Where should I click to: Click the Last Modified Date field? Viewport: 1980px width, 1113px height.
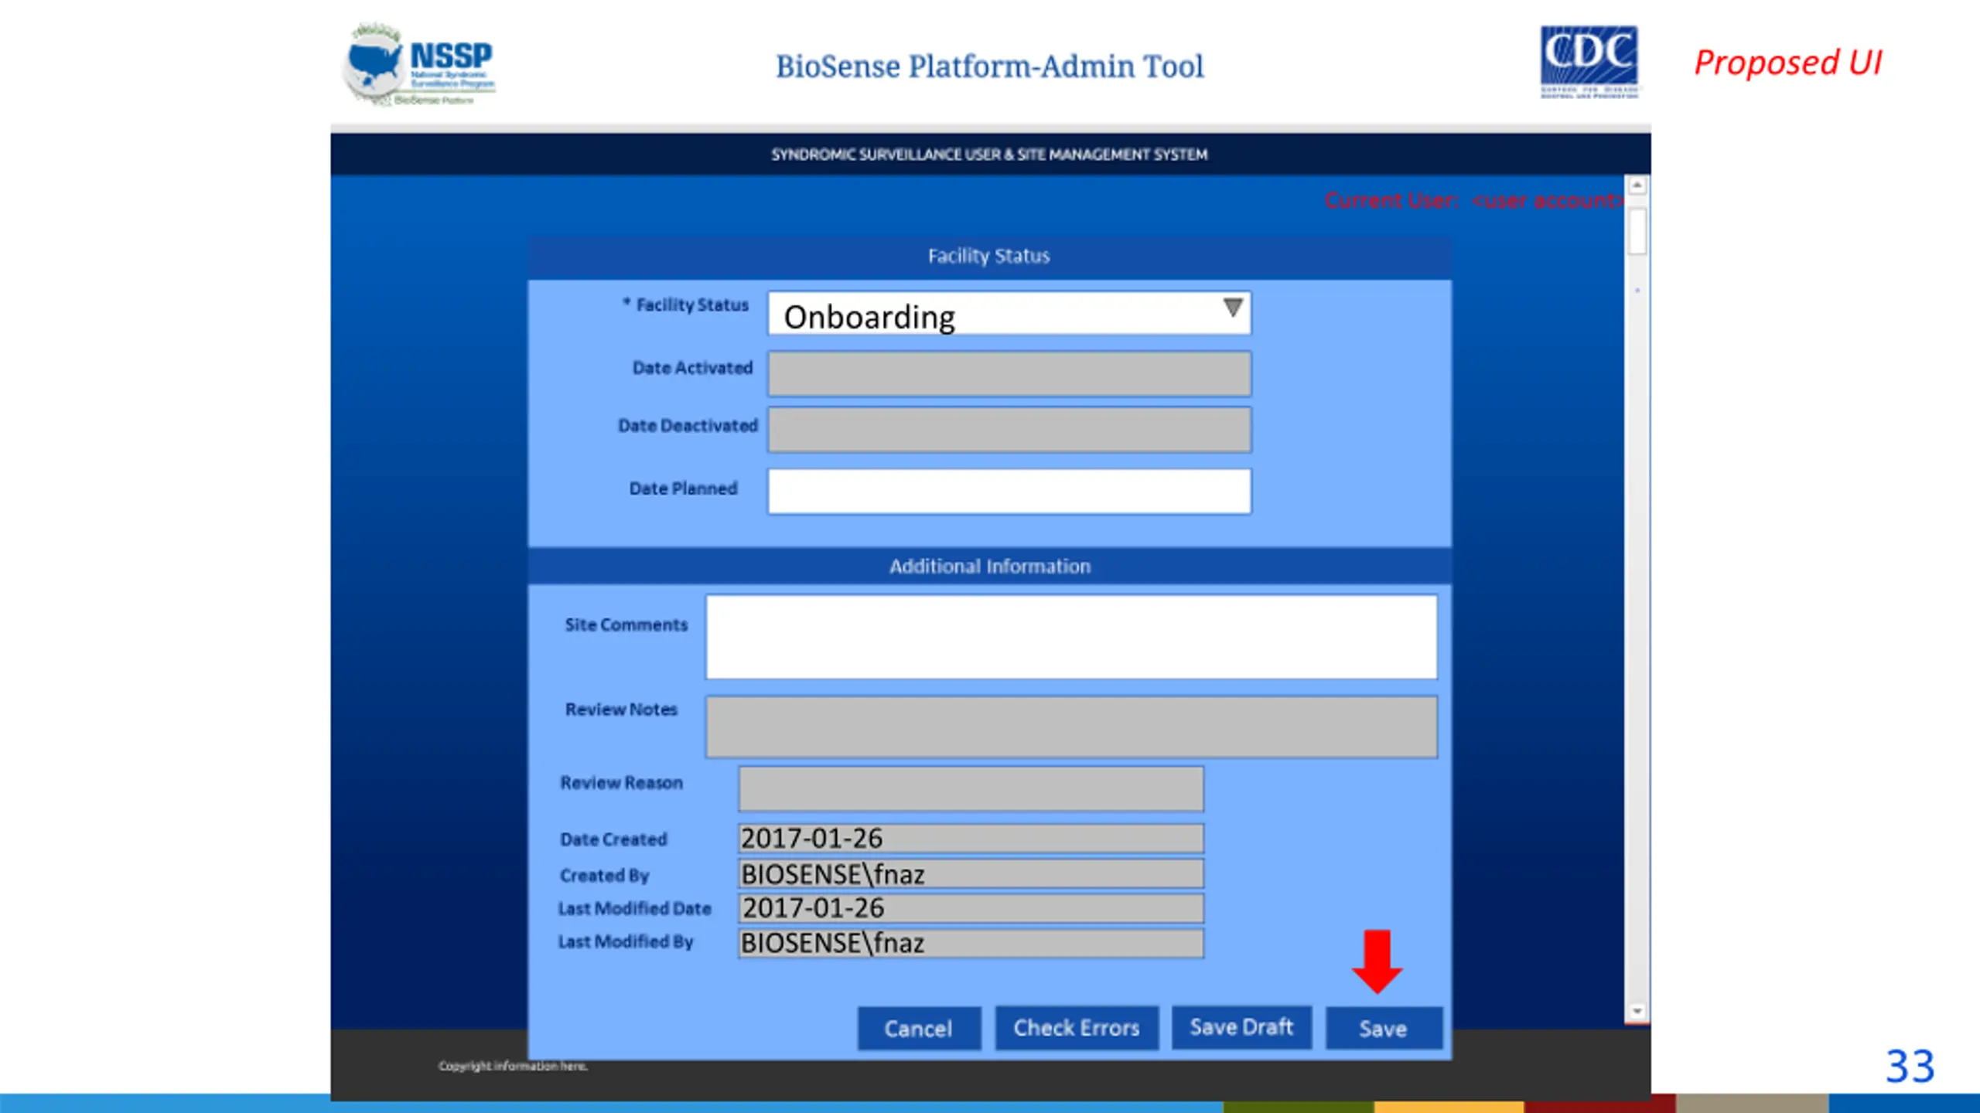click(971, 908)
